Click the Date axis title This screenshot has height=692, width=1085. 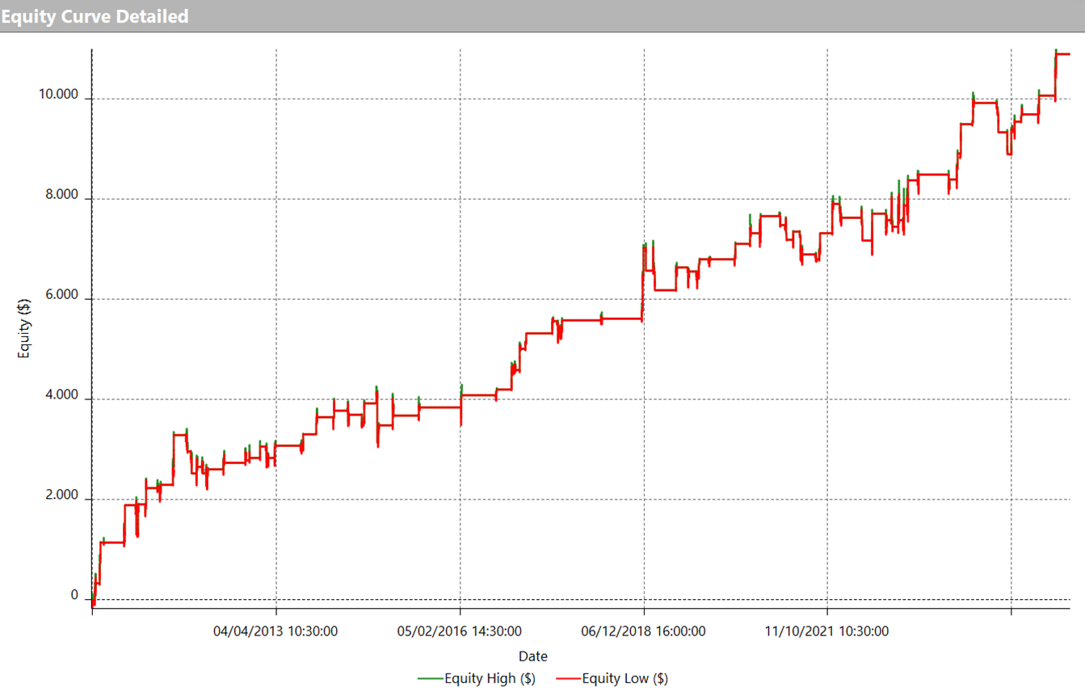[x=532, y=656]
